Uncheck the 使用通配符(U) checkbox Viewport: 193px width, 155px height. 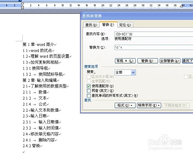89,86
